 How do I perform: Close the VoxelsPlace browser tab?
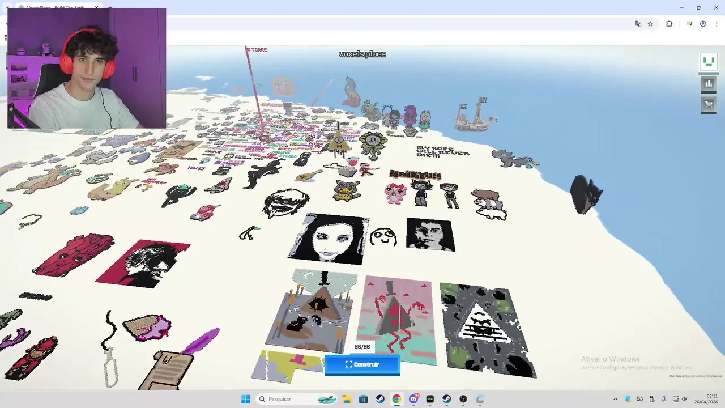pyautogui.click(x=97, y=7)
